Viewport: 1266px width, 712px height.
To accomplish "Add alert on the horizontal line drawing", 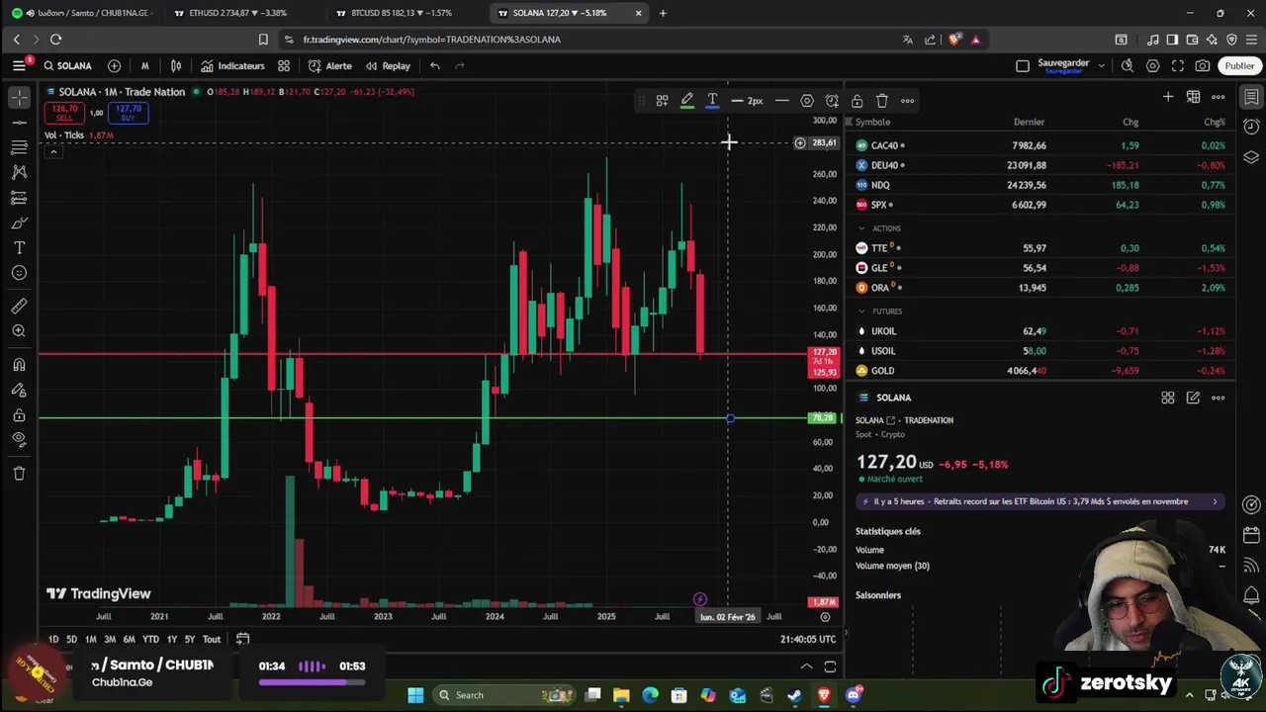I will point(832,101).
